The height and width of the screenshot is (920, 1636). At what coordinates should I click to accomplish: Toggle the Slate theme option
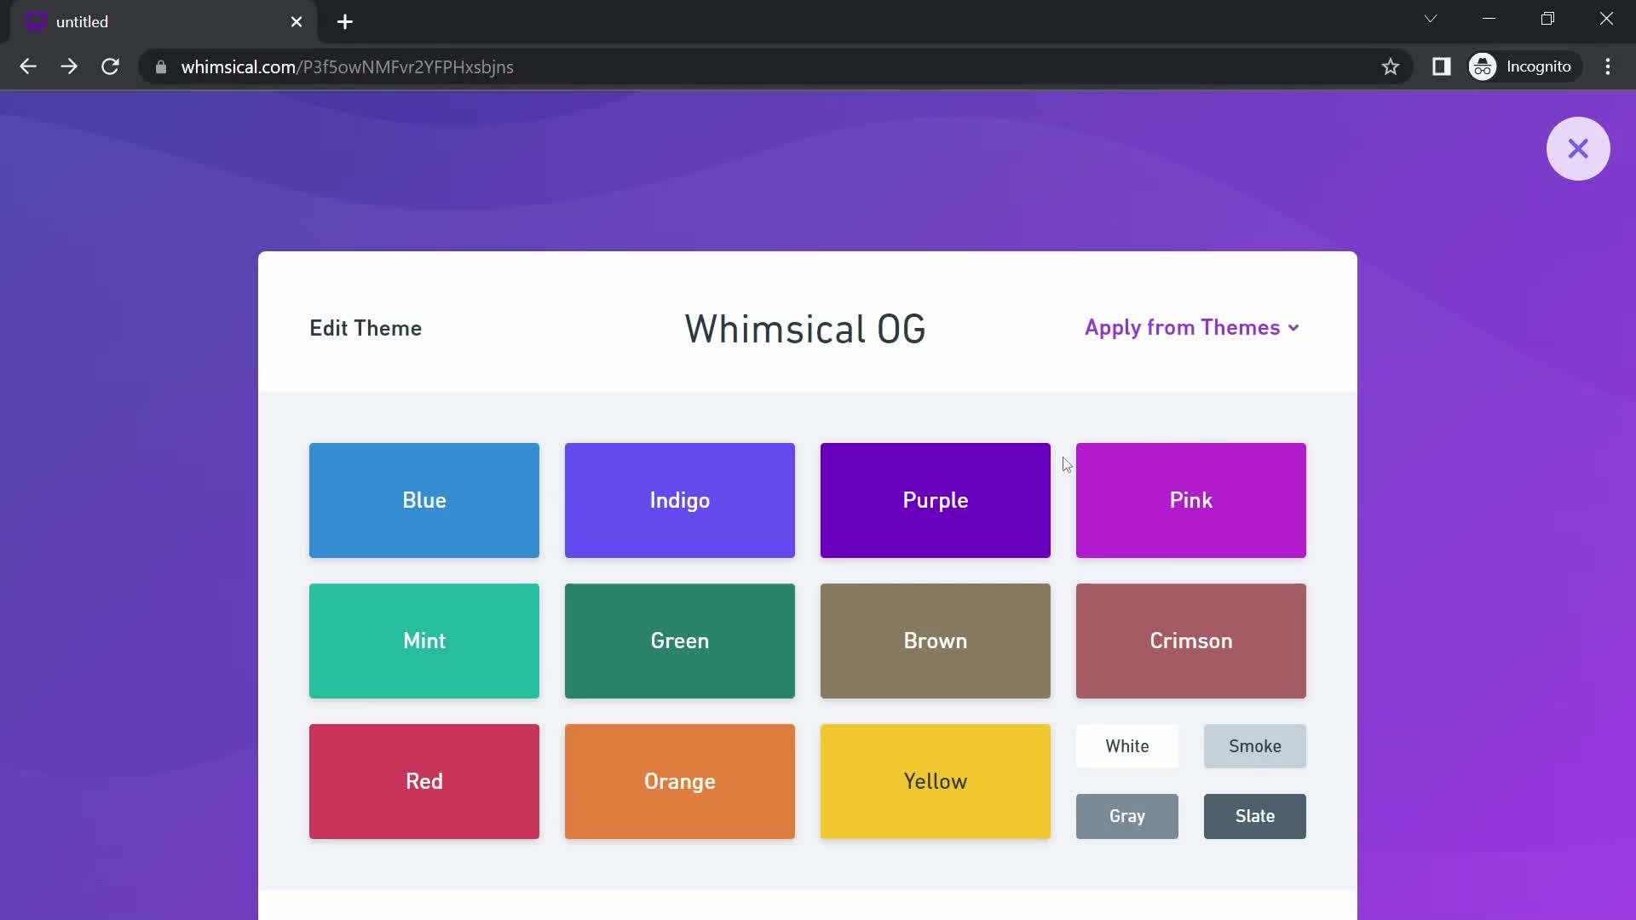pos(1255,815)
